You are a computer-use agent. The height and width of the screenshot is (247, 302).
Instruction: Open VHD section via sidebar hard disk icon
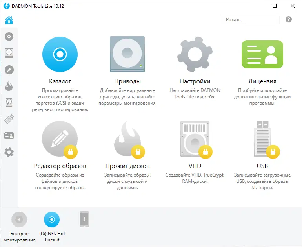(x=9, y=103)
